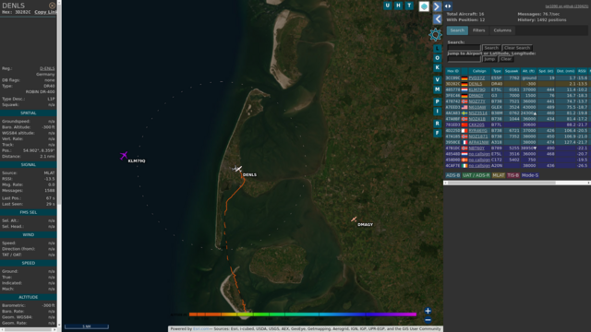Click the Mode-S legend label
This screenshot has width=591, height=332.
coord(529,175)
